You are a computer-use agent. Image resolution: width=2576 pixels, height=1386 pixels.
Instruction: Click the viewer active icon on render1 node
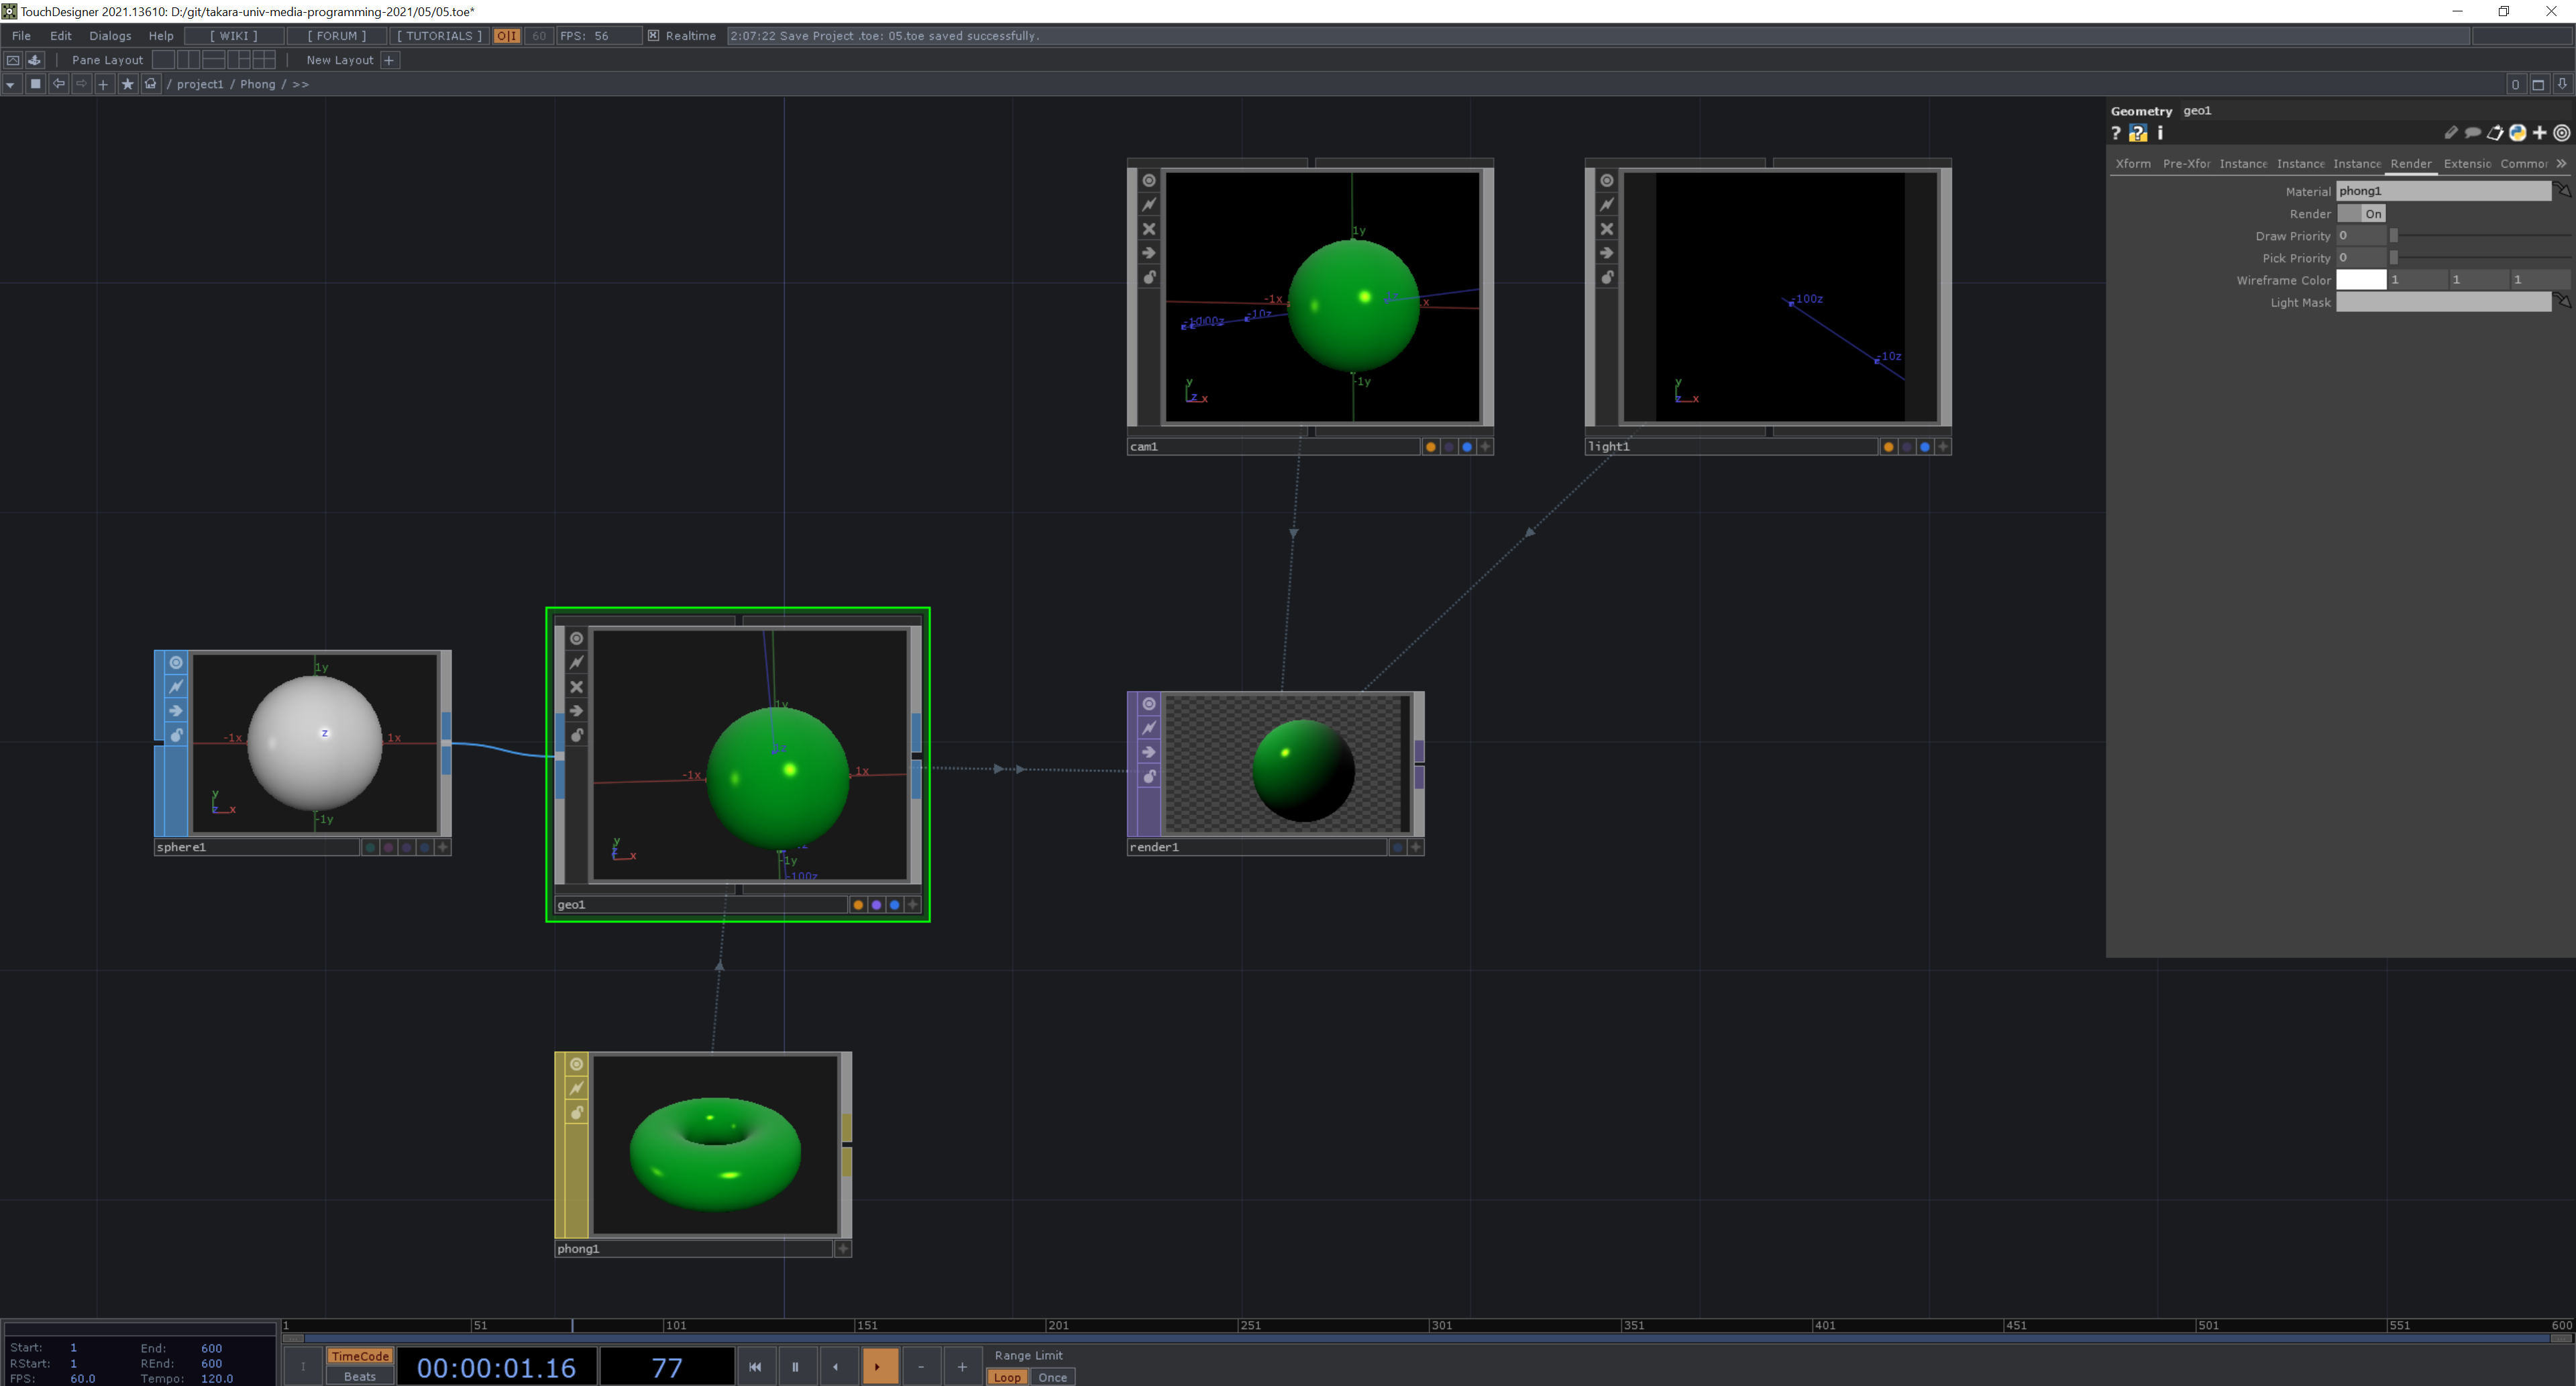pyautogui.click(x=1149, y=704)
